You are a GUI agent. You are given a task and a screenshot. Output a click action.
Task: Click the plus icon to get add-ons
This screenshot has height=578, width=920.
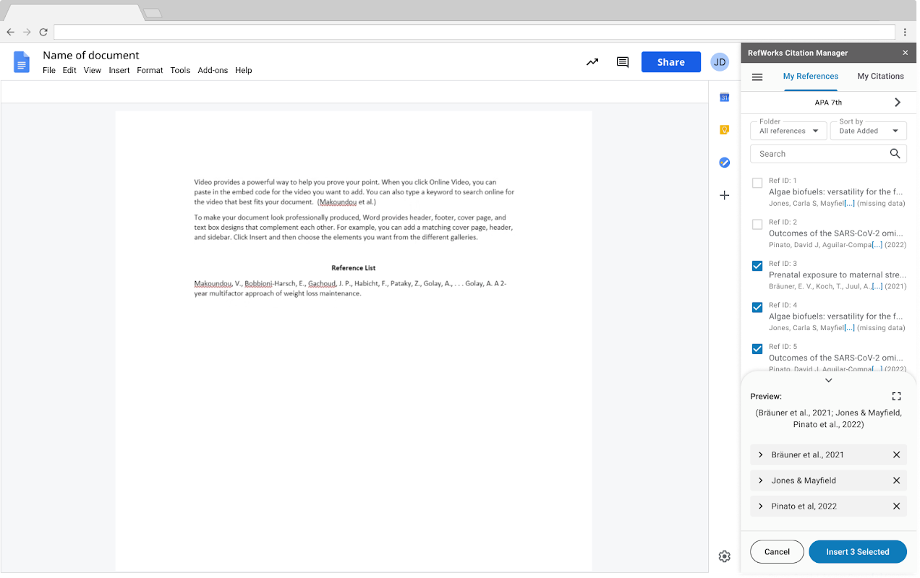tap(724, 195)
